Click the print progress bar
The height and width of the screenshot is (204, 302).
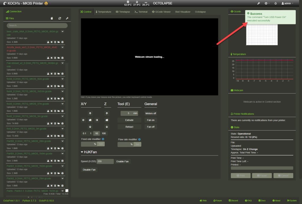point(262,168)
